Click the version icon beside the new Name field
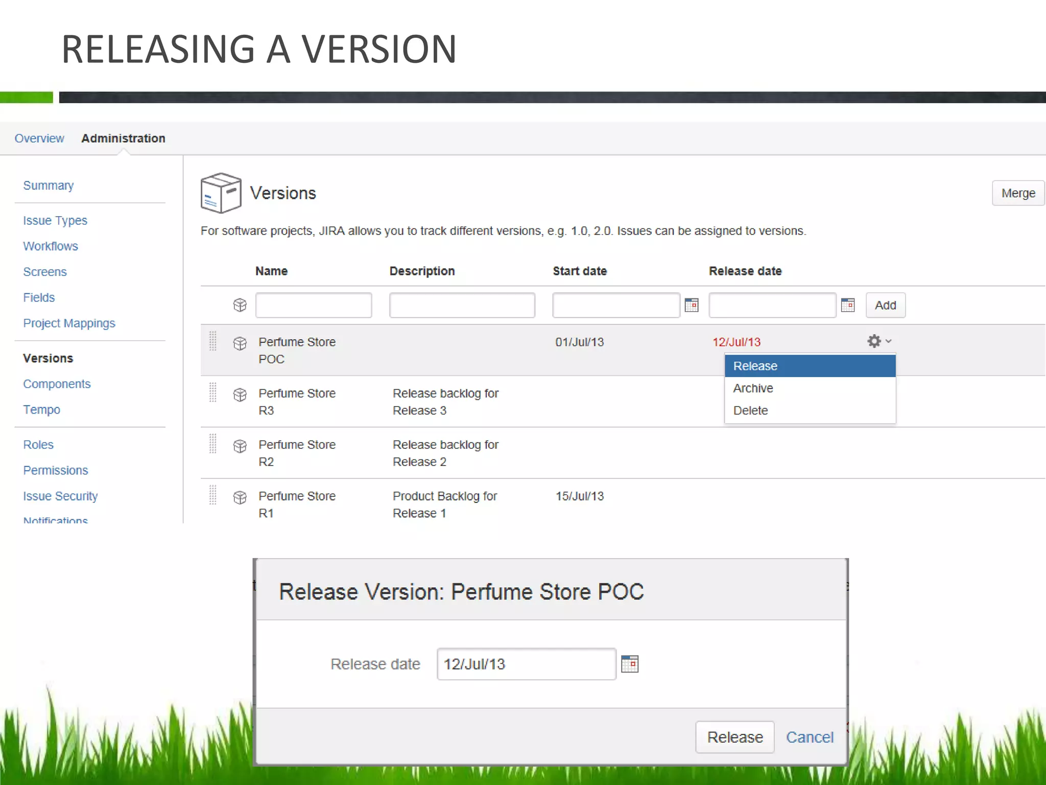Screen dimensions: 1046x785 (x=240, y=305)
